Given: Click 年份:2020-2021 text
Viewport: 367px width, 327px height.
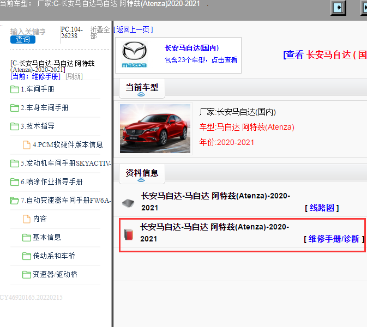Looking at the screenshot, I should tap(226, 142).
